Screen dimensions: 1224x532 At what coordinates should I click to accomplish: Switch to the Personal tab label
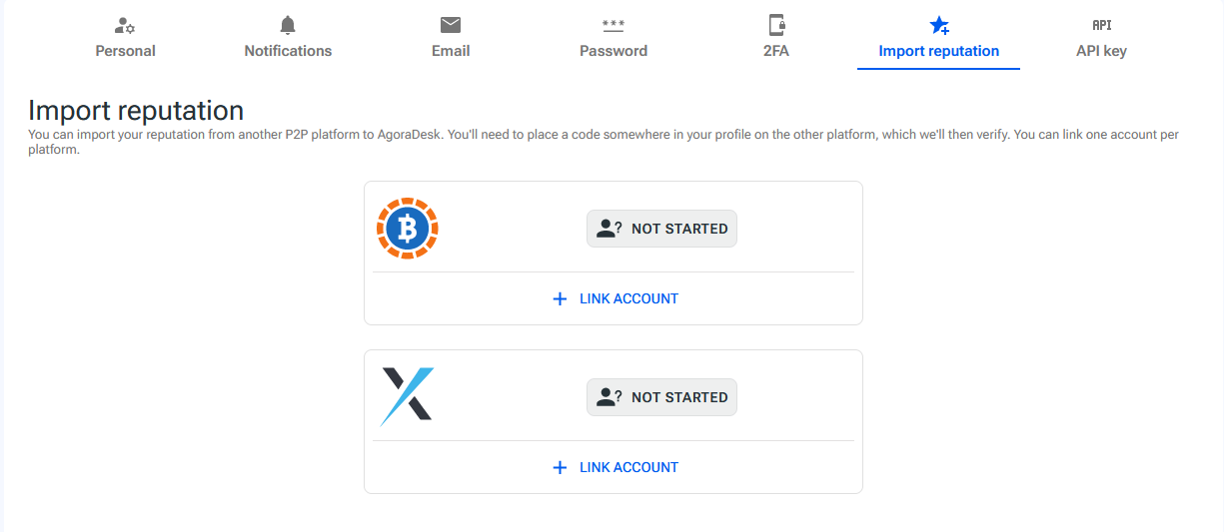[x=125, y=51]
